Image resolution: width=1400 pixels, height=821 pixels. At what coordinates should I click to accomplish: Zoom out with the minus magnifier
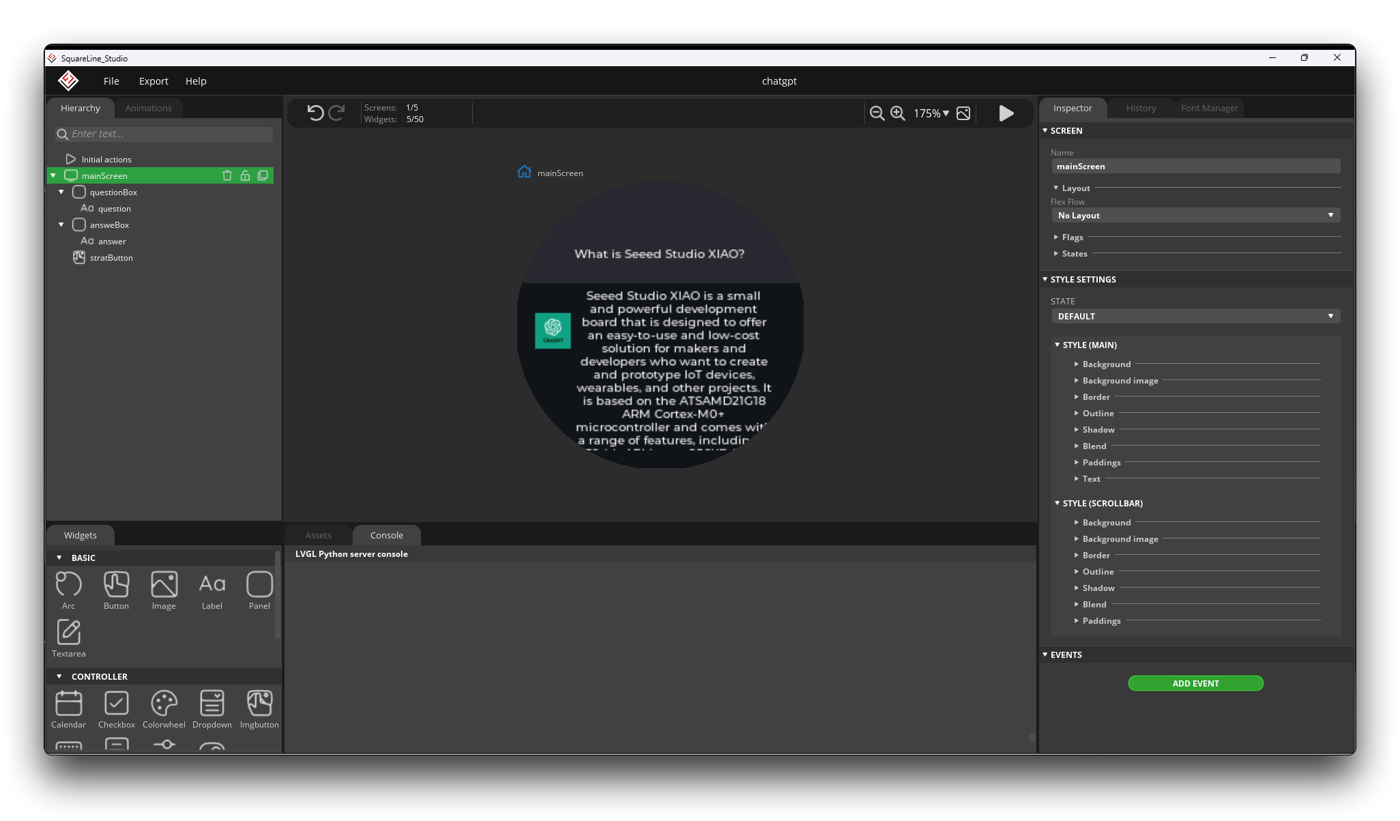pyautogui.click(x=877, y=113)
